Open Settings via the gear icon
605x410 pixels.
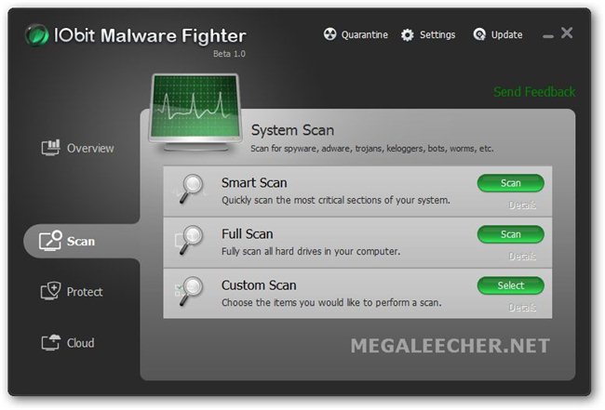(408, 35)
